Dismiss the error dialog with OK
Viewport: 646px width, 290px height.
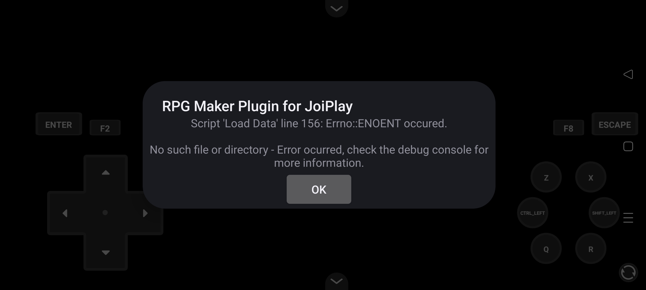point(319,189)
